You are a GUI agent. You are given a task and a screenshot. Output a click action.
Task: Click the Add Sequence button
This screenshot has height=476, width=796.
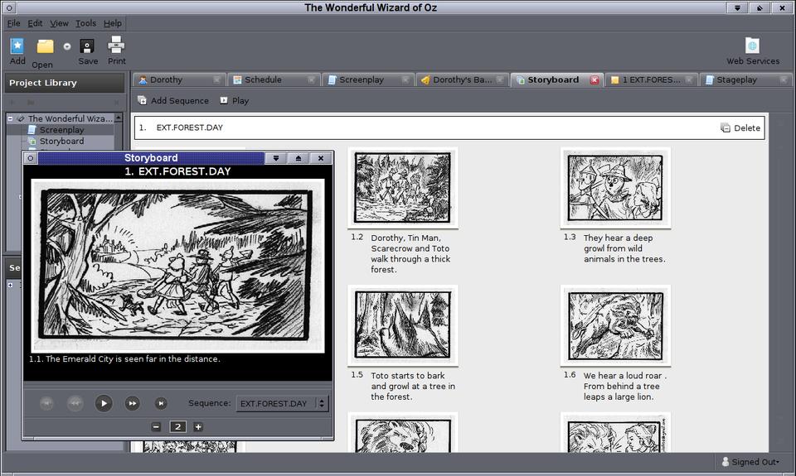[172, 101]
